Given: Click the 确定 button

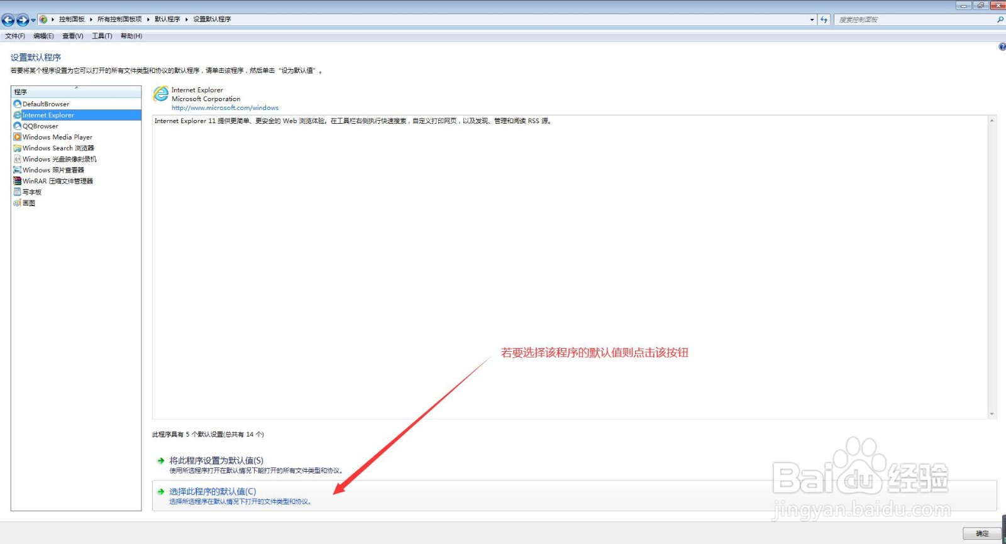Looking at the screenshot, I should click(x=982, y=533).
